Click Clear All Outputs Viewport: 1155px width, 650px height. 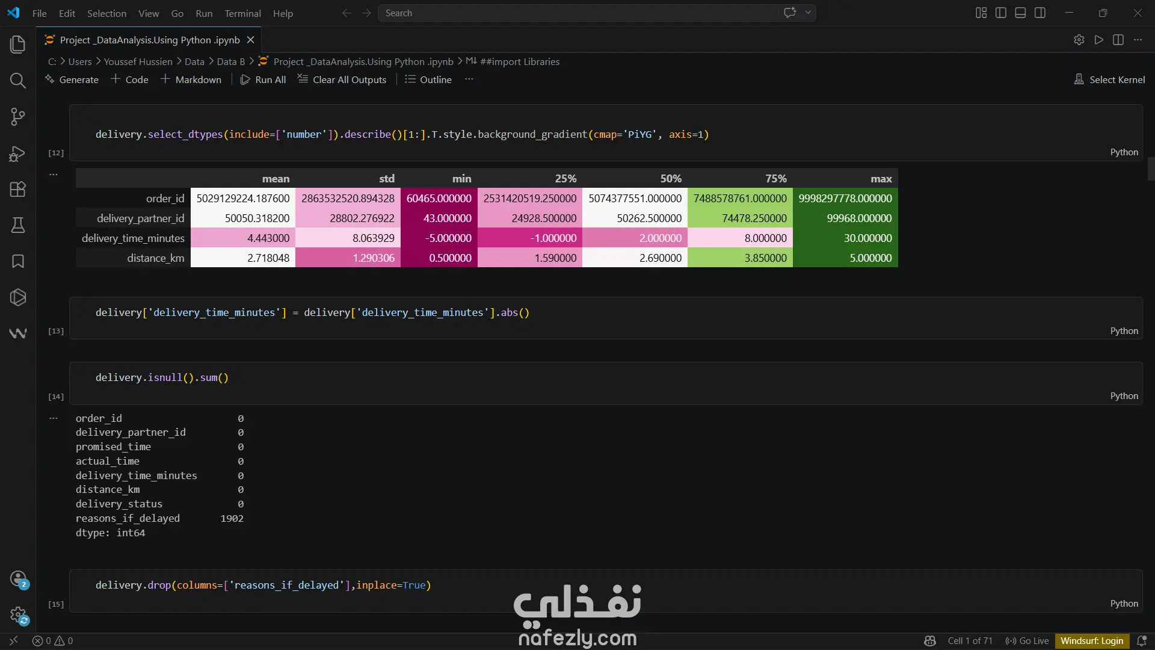[x=342, y=79]
